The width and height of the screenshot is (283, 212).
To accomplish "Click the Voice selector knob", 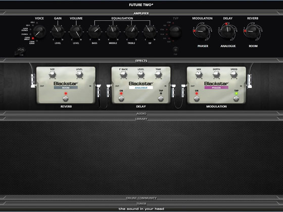I will coord(39,32).
